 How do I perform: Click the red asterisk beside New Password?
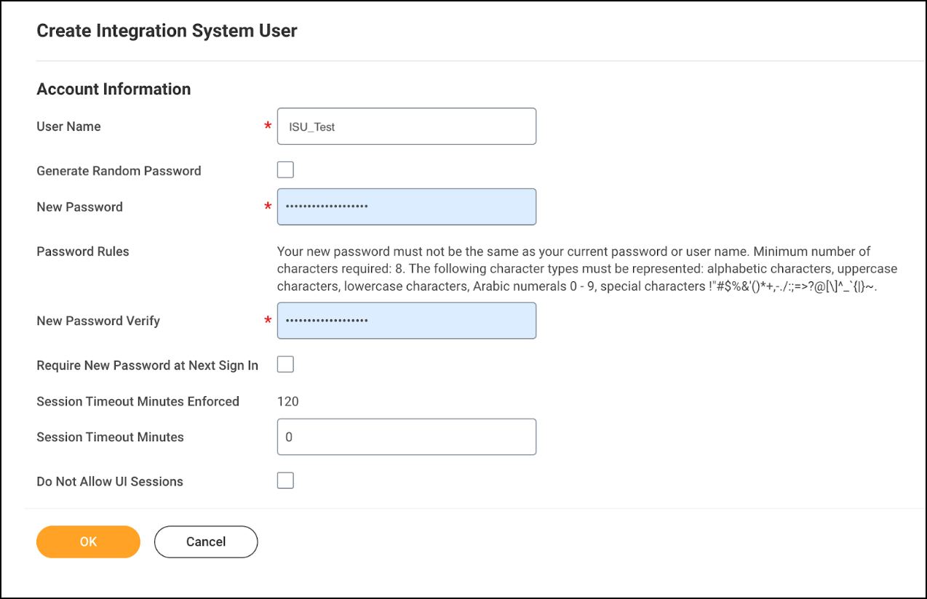click(266, 206)
